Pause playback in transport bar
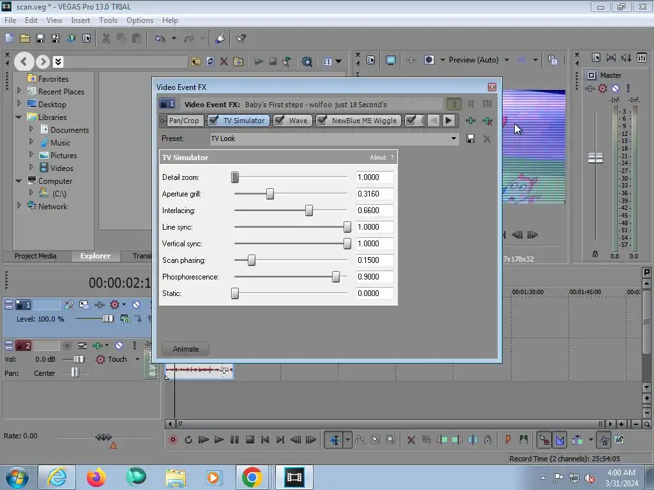654x490 pixels. [234, 440]
